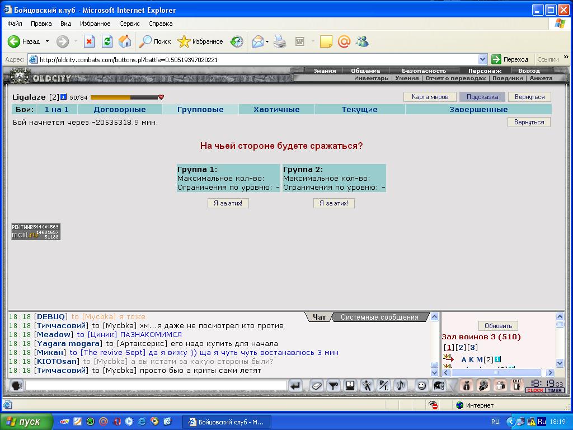Viewport: 573px width, 430px height.
Task: Click in the chat message input field
Action: (156, 385)
